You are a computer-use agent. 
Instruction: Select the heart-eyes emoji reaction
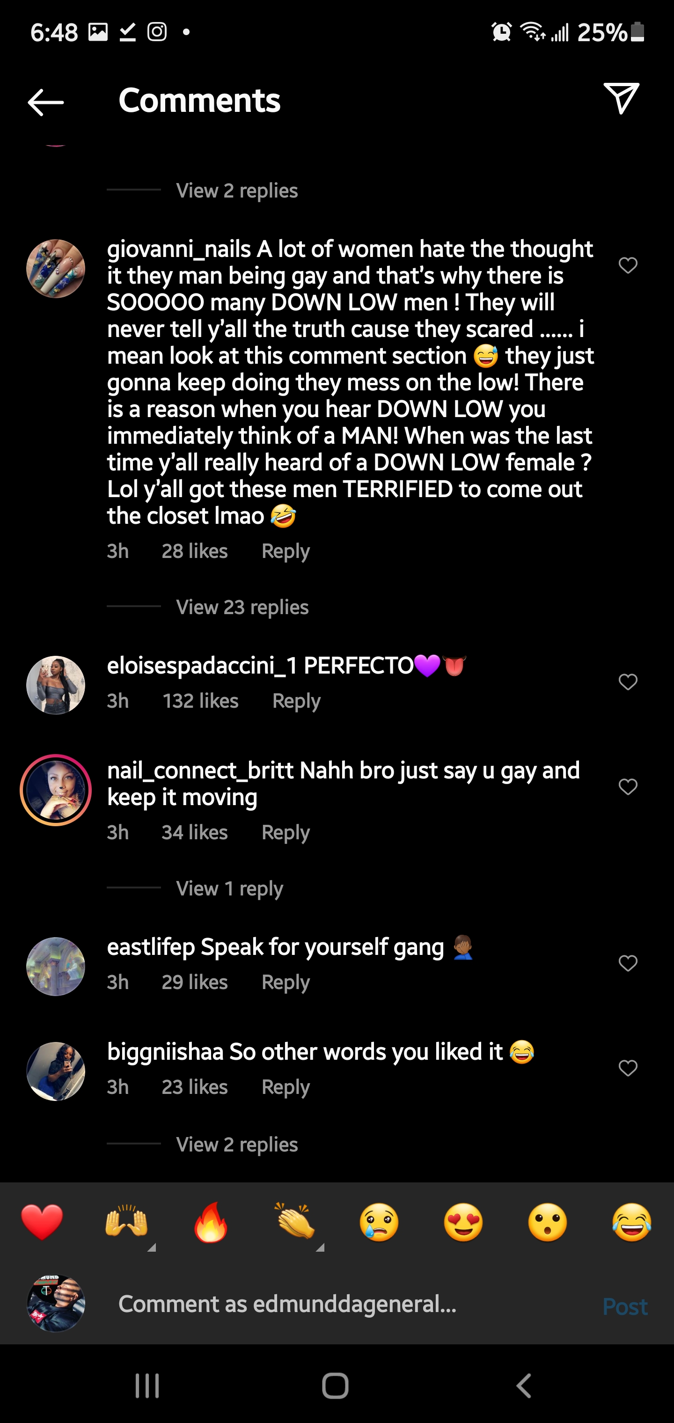(463, 1222)
